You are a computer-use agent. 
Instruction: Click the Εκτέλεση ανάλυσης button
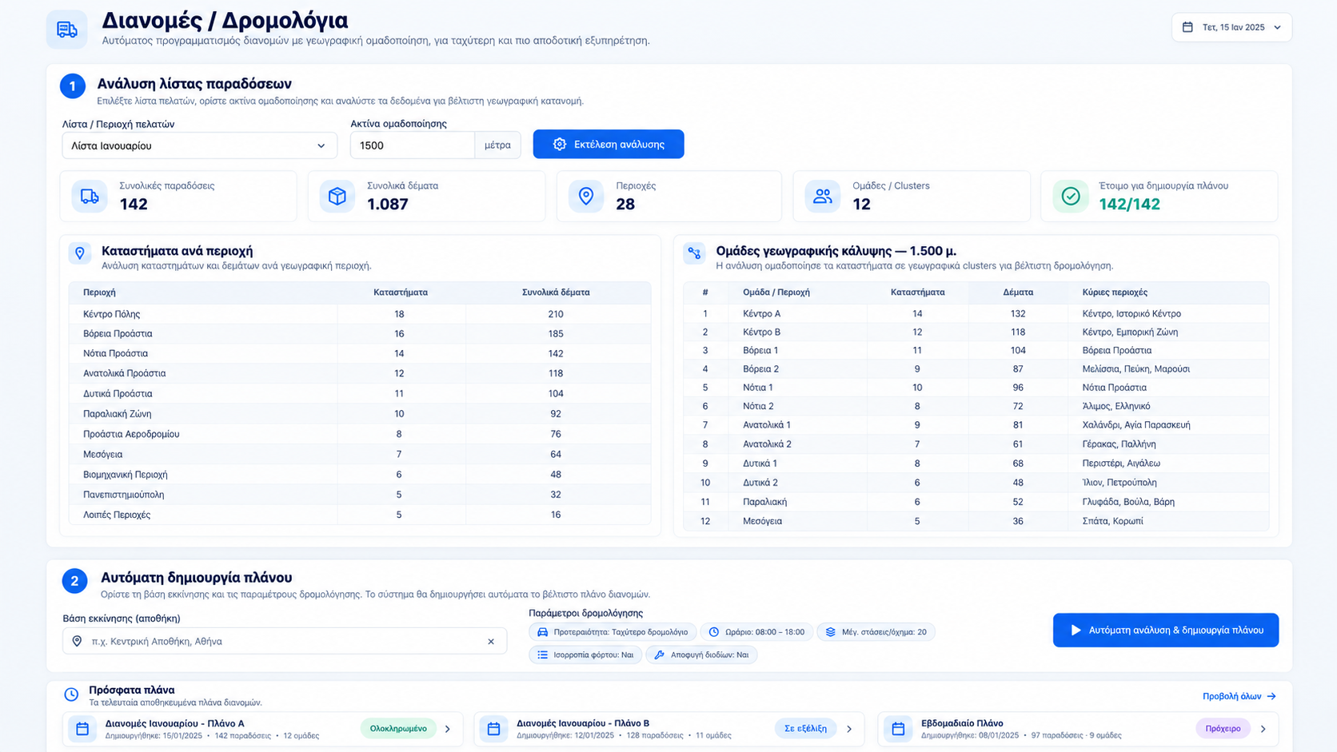(609, 145)
